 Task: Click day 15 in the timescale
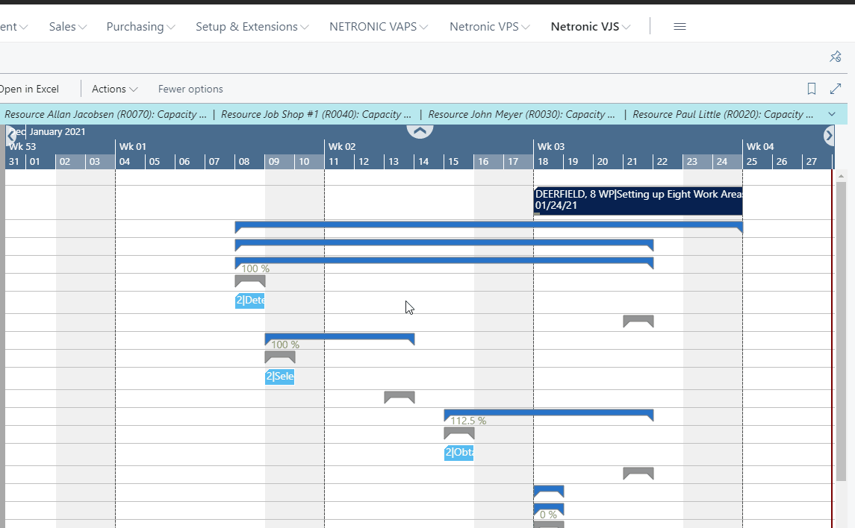(x=458, y=162)
